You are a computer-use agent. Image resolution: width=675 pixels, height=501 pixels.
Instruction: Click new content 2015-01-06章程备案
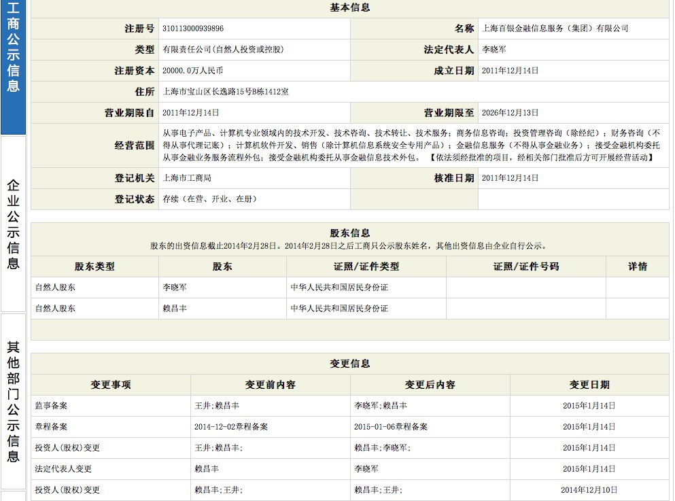click(x=391, y=426)
